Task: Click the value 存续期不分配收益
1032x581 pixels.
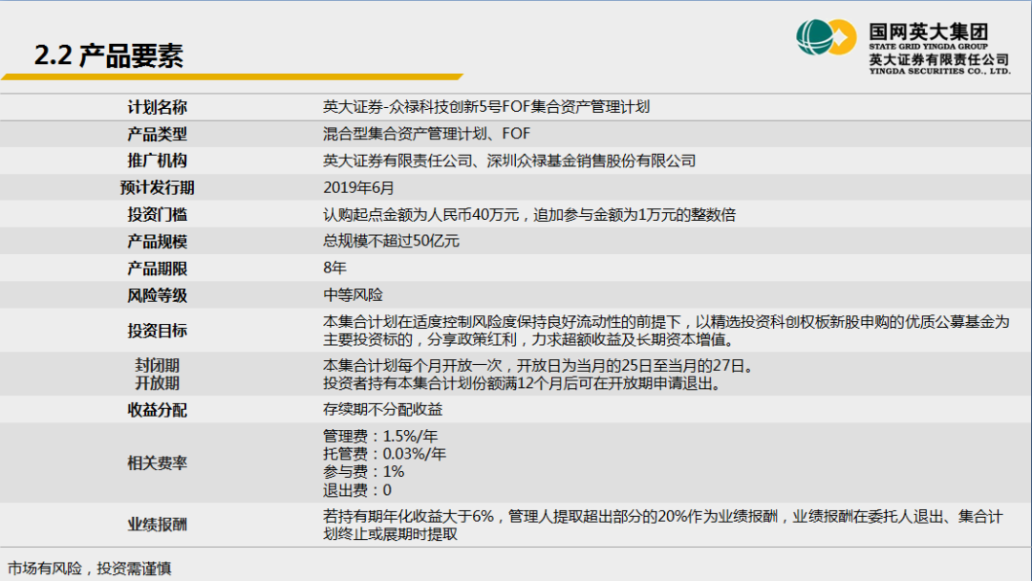Action: click(383, 409)
